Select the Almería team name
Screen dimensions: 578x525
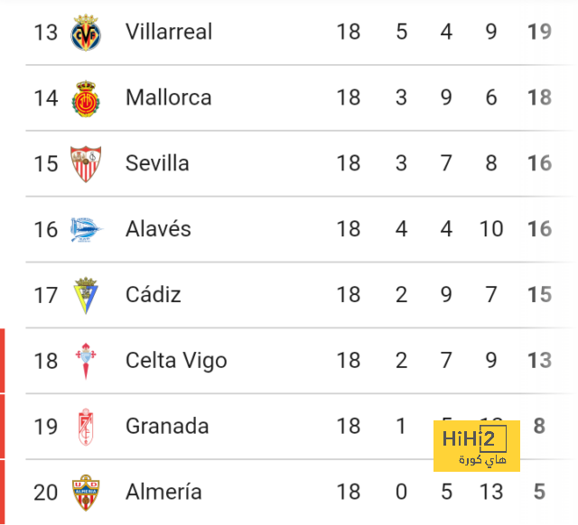tap(163, 492)
